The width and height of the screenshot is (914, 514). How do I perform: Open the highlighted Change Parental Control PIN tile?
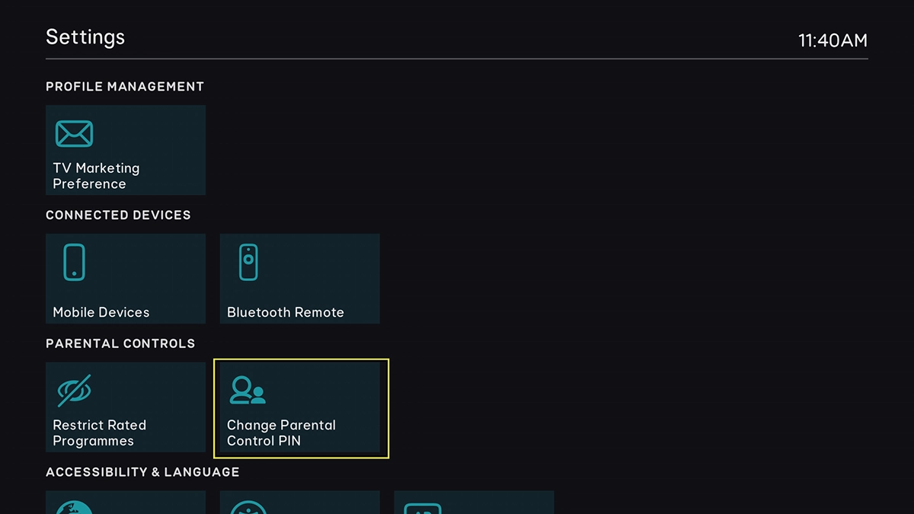coord(299,407)
